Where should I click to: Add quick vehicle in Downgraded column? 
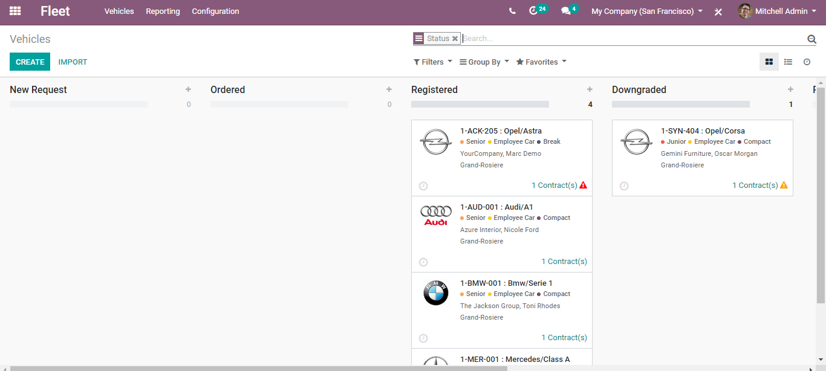(790, 89)
